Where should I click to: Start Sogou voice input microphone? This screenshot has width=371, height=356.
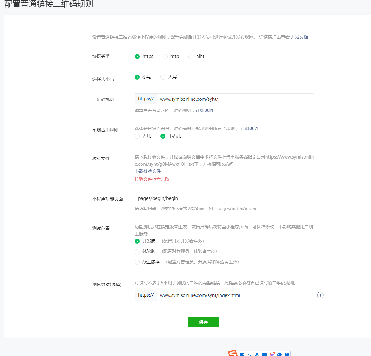coord(257,354)
